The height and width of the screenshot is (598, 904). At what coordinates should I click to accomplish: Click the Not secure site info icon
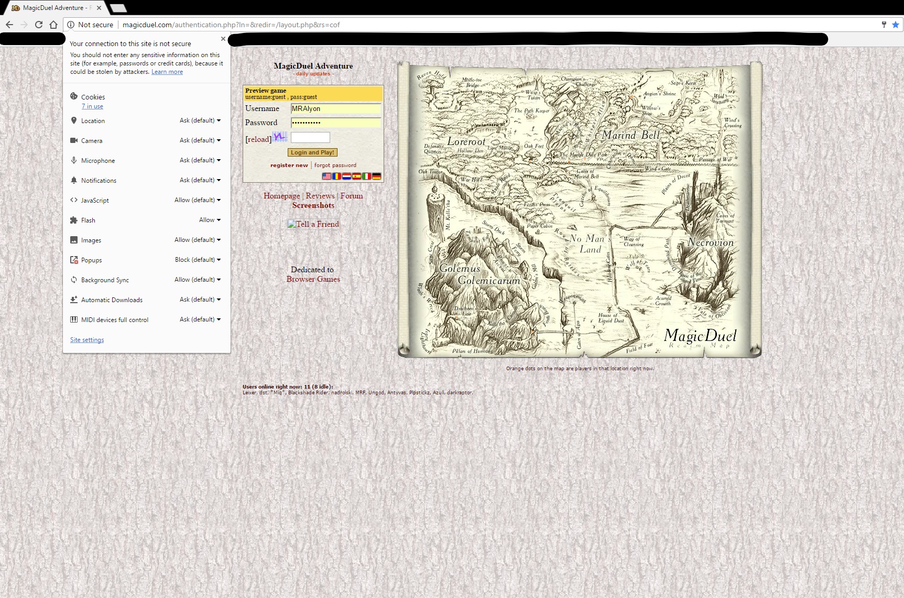click(x=71, y=25)
